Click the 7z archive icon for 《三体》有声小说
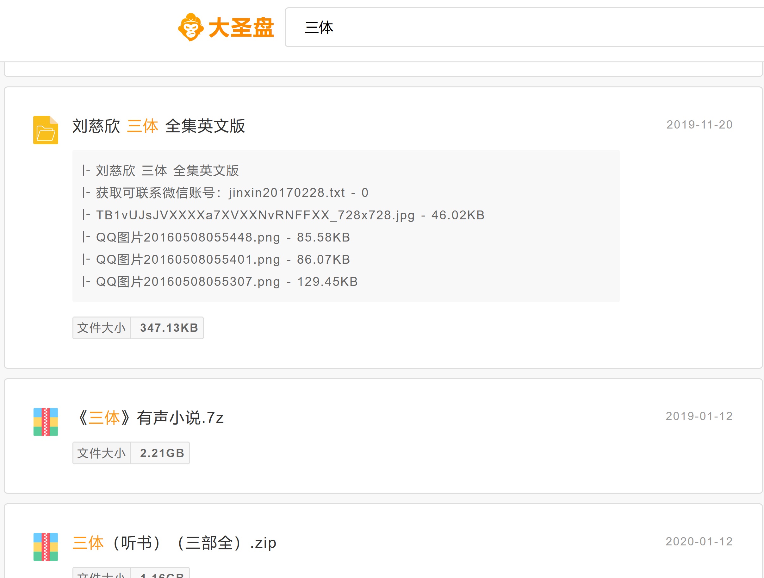 (46, 422)
